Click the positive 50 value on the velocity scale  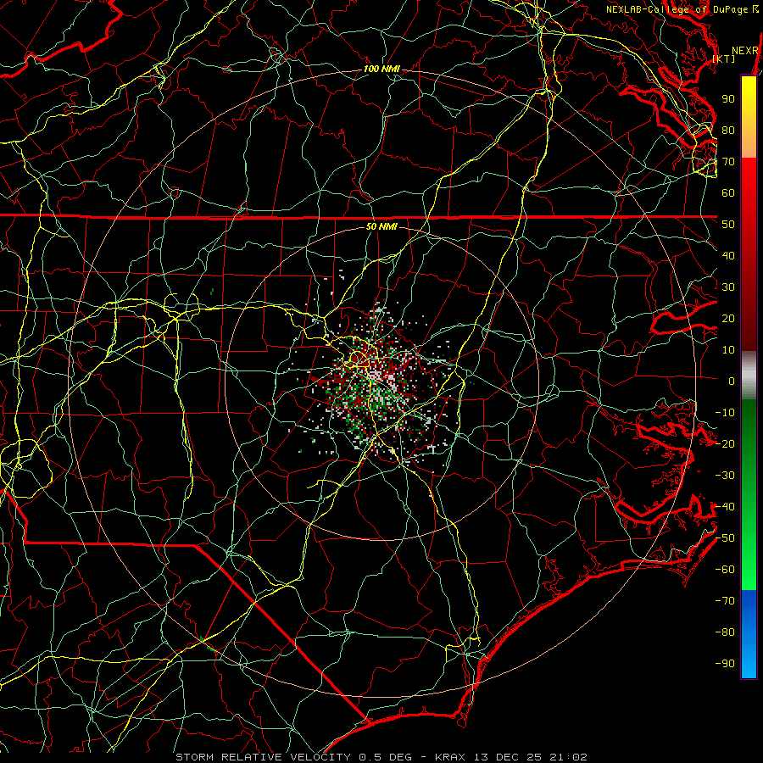[728, 225]
